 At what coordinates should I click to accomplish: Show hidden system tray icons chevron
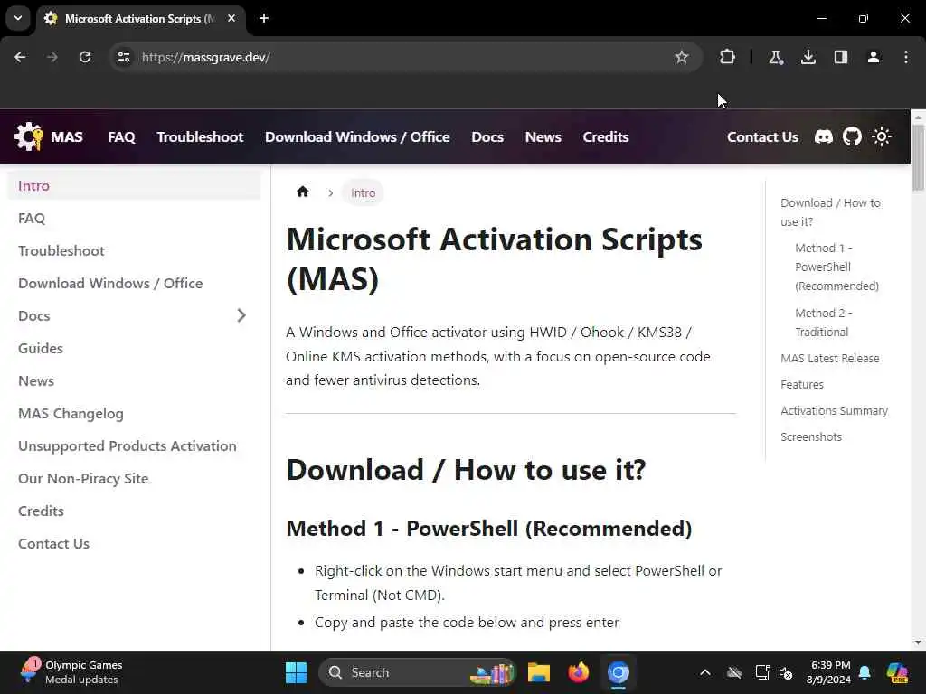[x=705, y=672]
